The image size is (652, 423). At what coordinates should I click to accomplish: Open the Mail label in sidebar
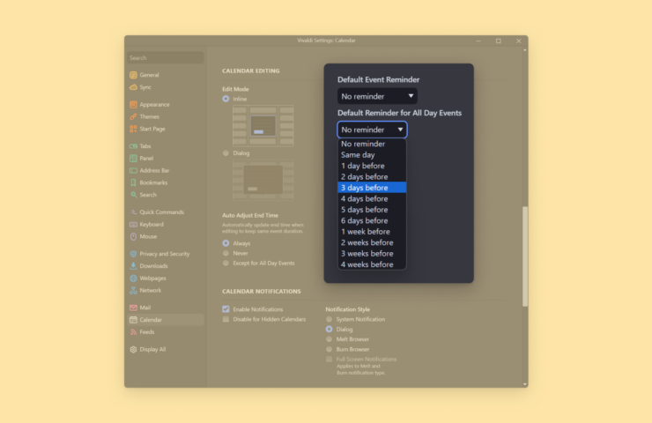pyautogui.click(x=145, y=308)
